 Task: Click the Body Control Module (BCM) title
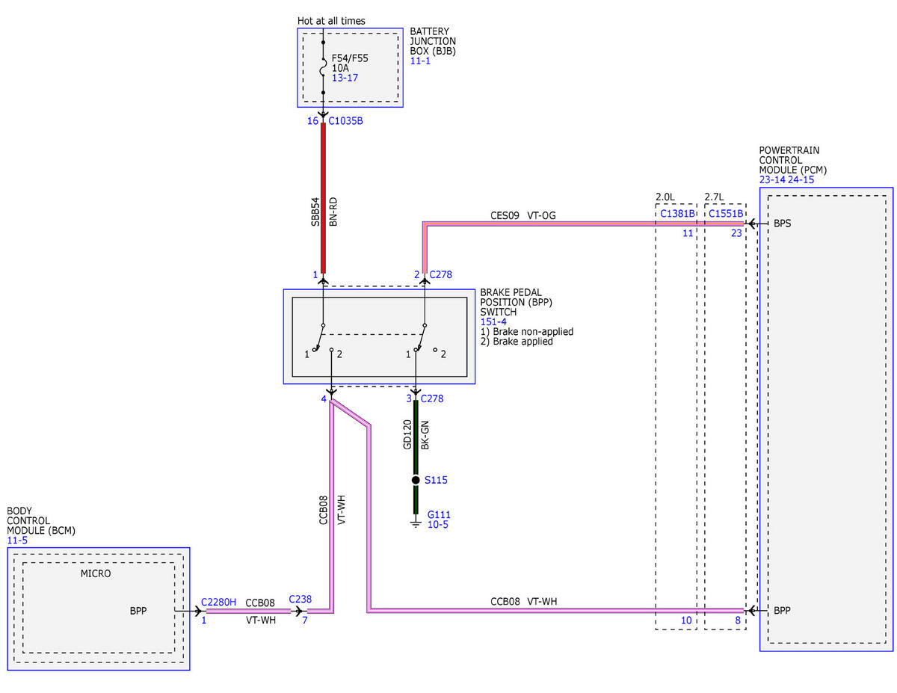click(x=41, y=520)
